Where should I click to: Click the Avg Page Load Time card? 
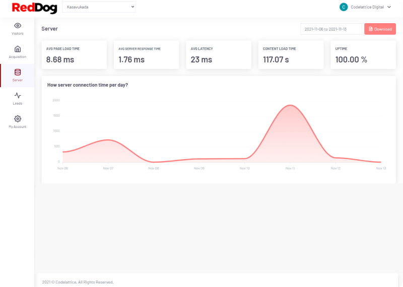point(74,55)
